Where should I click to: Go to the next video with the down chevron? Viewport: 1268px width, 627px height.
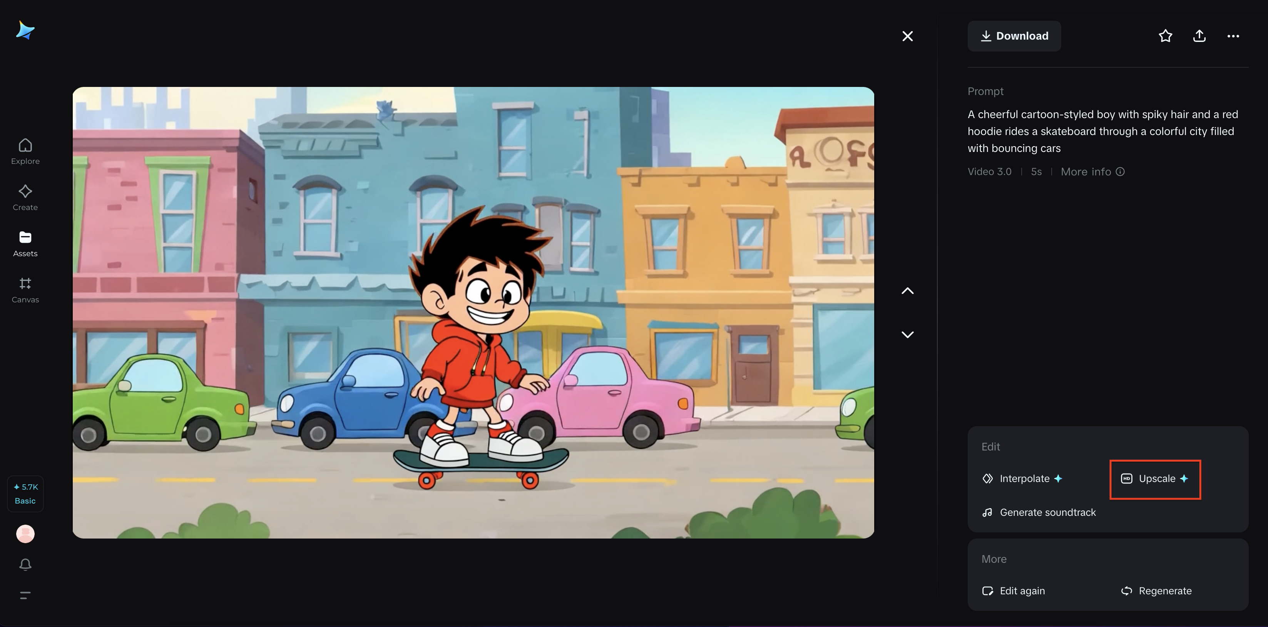click(x=907, y=334)
